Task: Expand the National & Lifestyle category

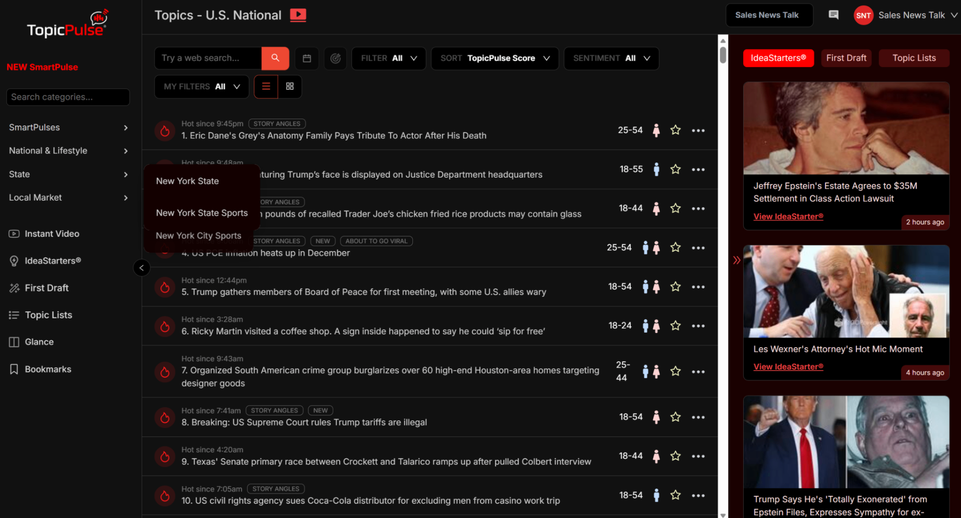Action: click(69, 151)
